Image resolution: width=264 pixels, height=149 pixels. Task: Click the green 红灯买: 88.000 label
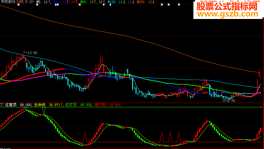point(78,105)
